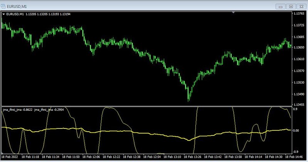Click the gray chart shift triangle marker
Viewport: 308px width, 162px height.
pos(233,12)
